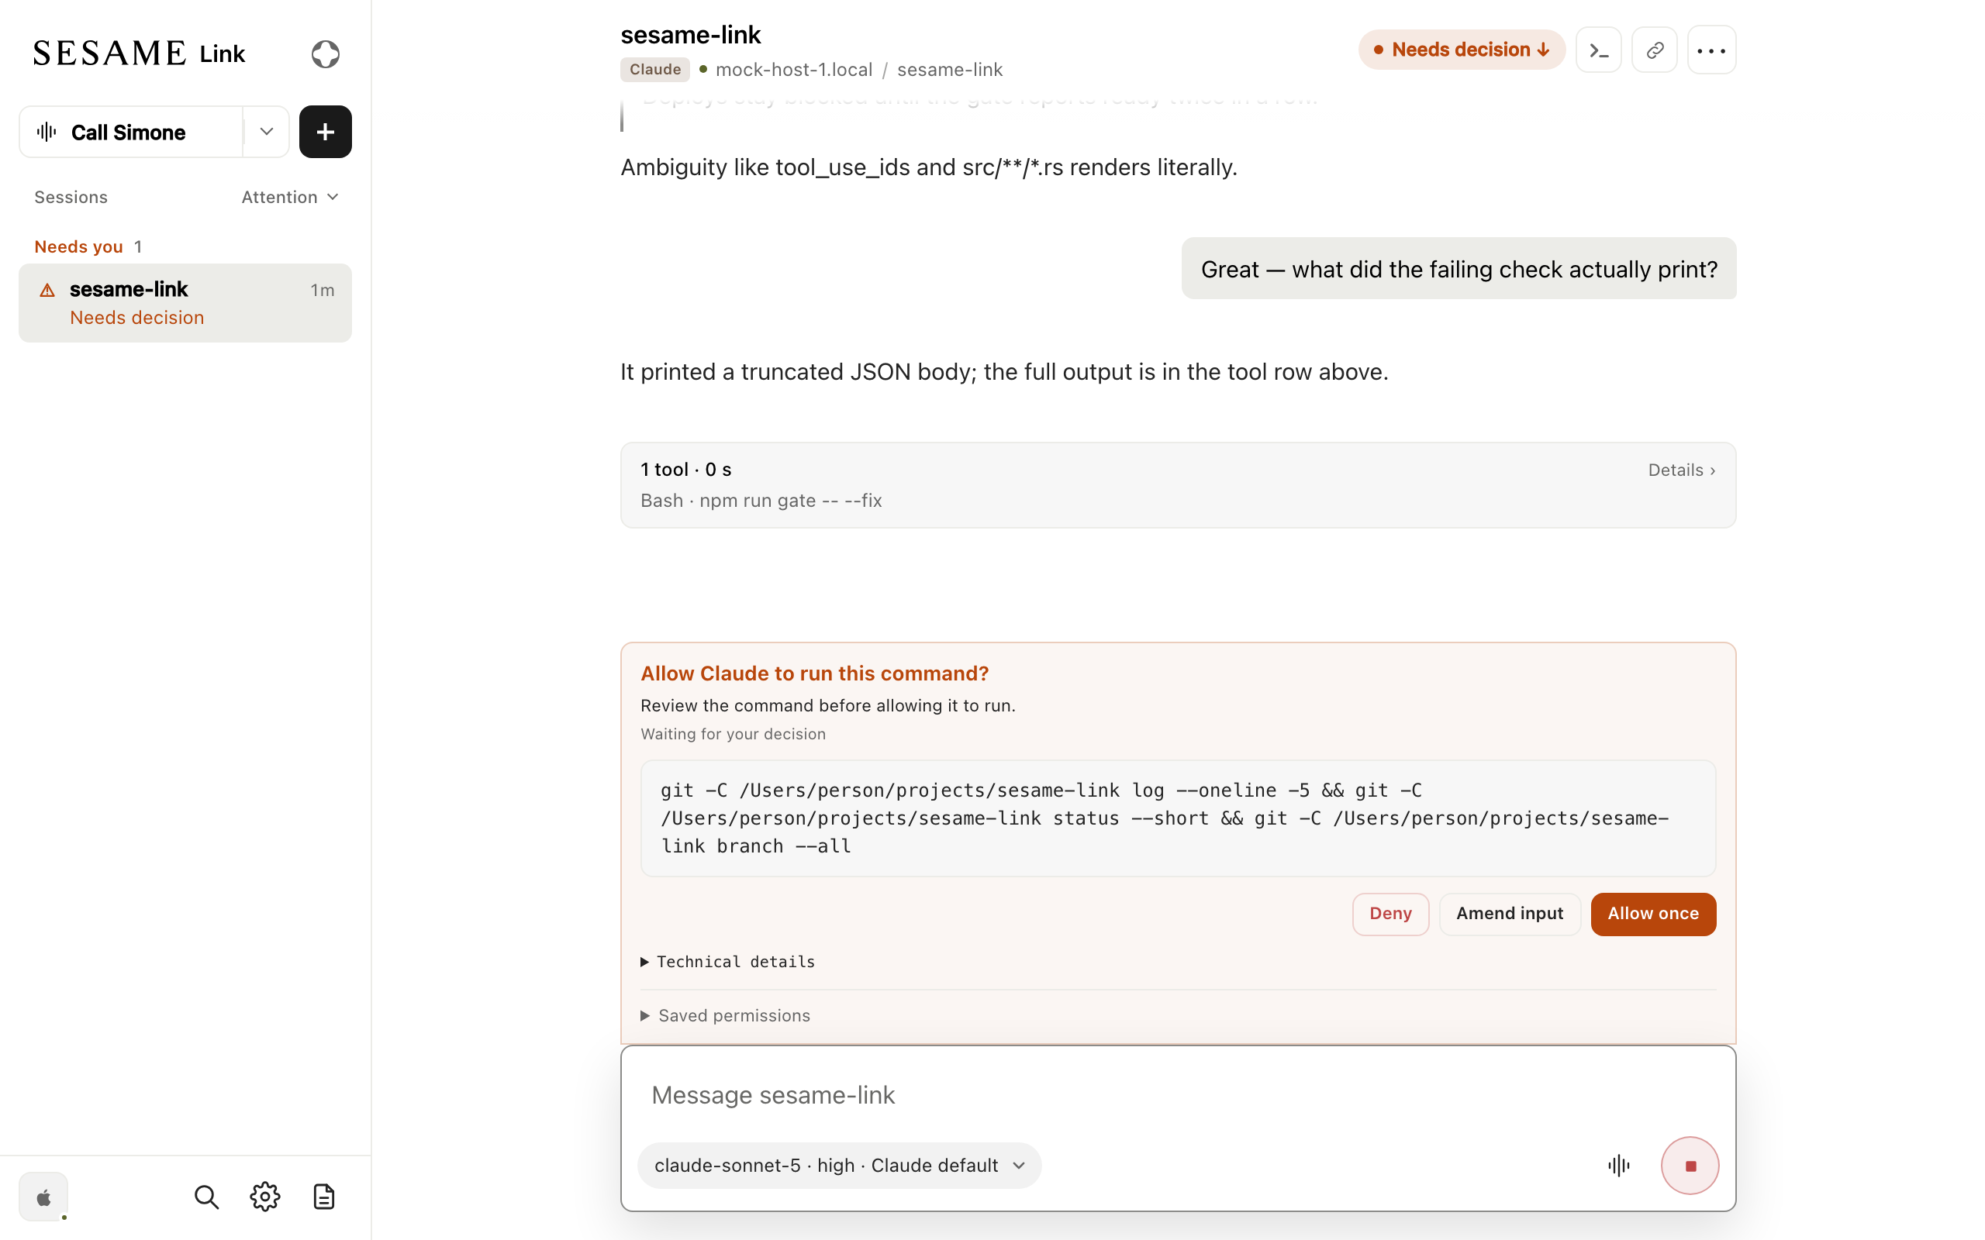Click the "Waiting for your decision" text
This screenshot has width=1985, height=1240.
click(x=734, y=734)
